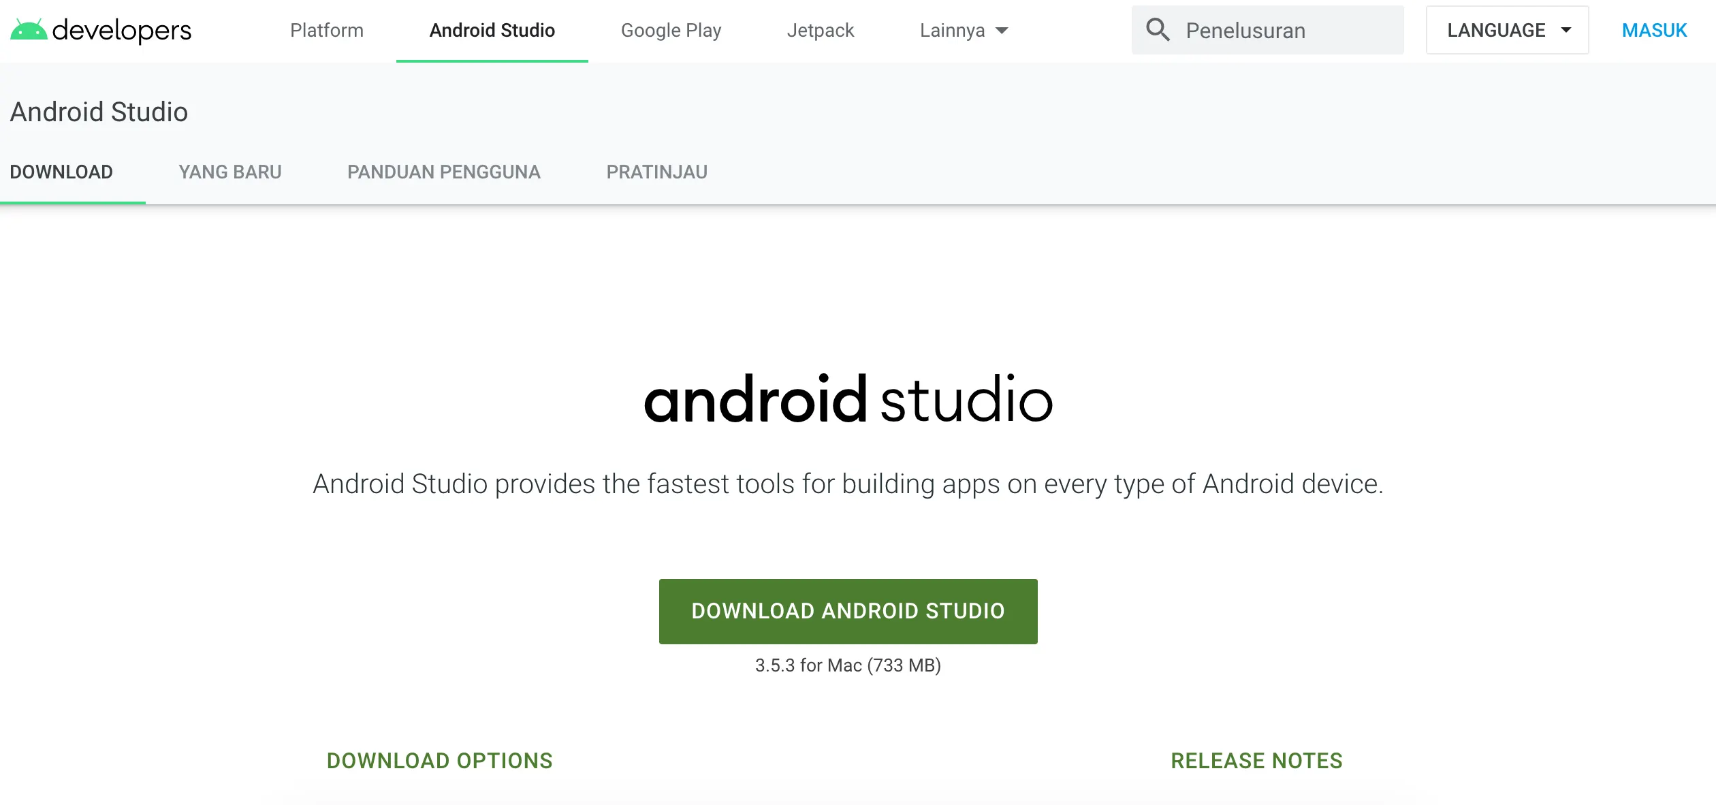
Task: Click the LANGUAGE caret arrow
Action: (1566, 30)
